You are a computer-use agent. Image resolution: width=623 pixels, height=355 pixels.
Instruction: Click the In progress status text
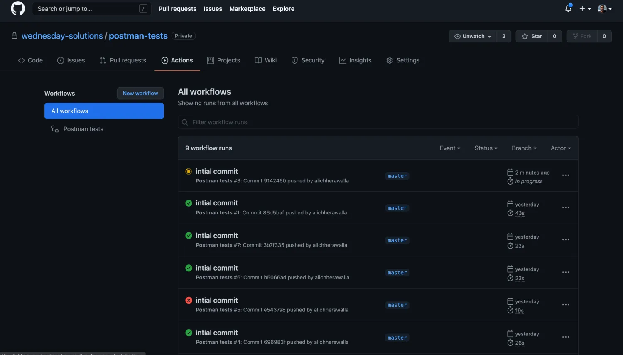pyautogui.click(x=529, y=181)
